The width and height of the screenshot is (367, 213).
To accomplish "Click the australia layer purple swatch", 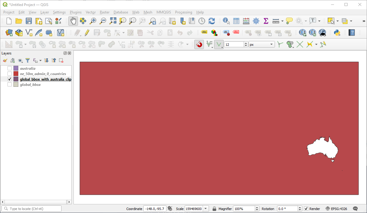I will pyautogui.click(x=16, y=69).
